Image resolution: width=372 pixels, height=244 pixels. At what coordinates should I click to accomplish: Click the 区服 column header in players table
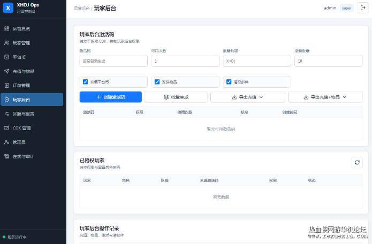pos(165,180)
